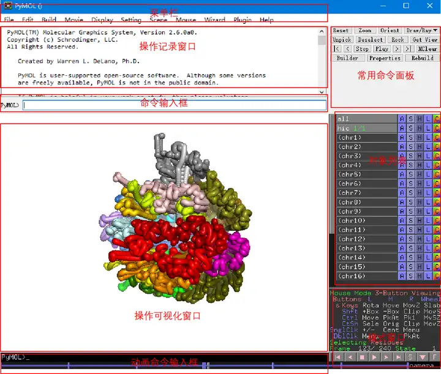
Task: Jump to last frame with >| button
Action: tap(407, 49)
